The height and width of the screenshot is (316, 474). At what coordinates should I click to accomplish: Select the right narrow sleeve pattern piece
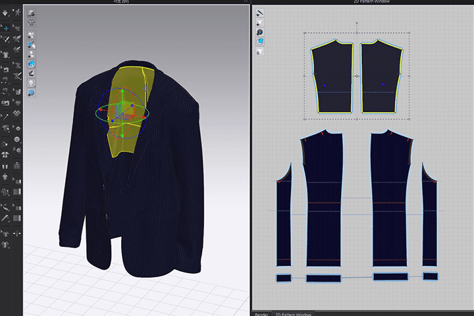429,215
